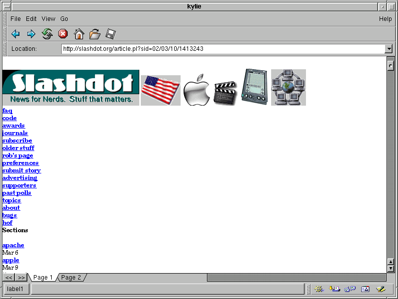
Task: Expand the Location URL dropdown arrow
Action: [x=389, y=48]
